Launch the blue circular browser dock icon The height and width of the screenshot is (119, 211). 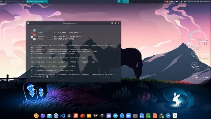pyautogui.click(x=56, y=116)
